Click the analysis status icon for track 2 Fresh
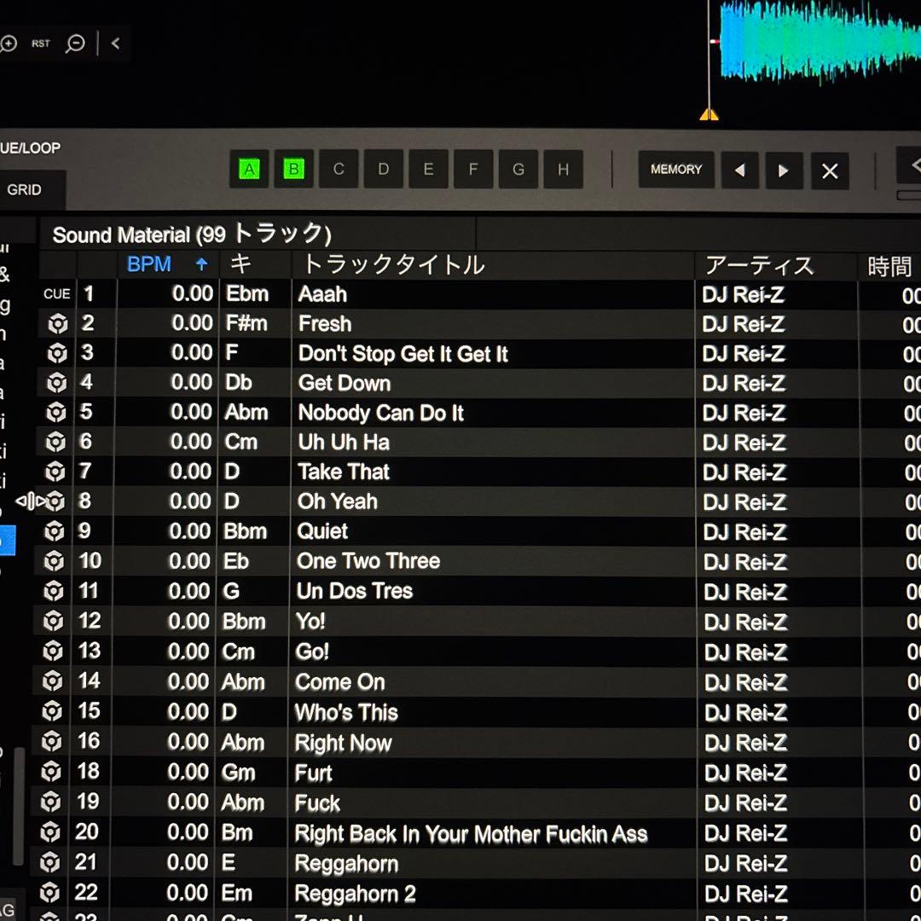The image size is (921, 921). point(57,324)
